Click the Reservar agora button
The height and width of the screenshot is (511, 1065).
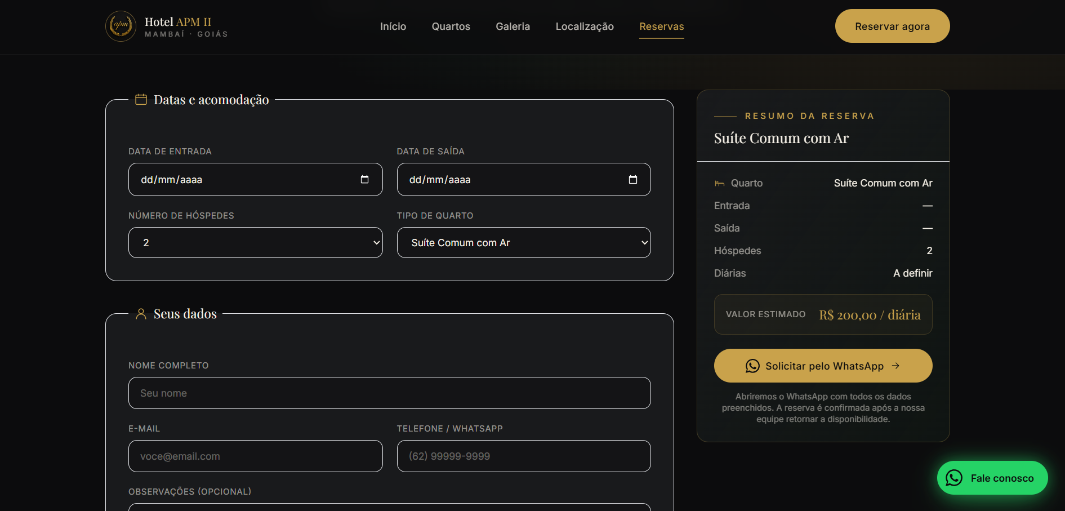(x=892, y=26)
